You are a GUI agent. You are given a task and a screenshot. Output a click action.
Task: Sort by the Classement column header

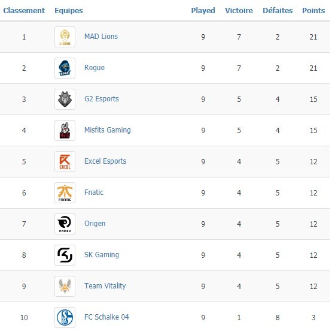pos(24,10)
